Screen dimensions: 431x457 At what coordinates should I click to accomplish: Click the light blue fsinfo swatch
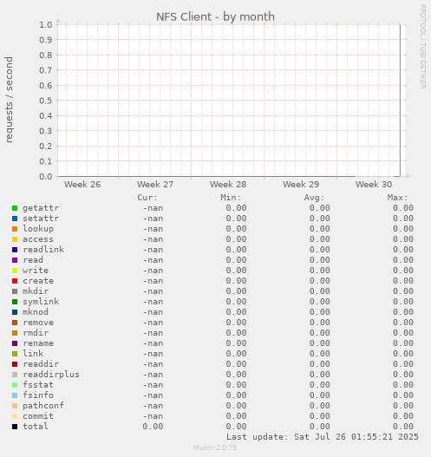click(15, 395)
